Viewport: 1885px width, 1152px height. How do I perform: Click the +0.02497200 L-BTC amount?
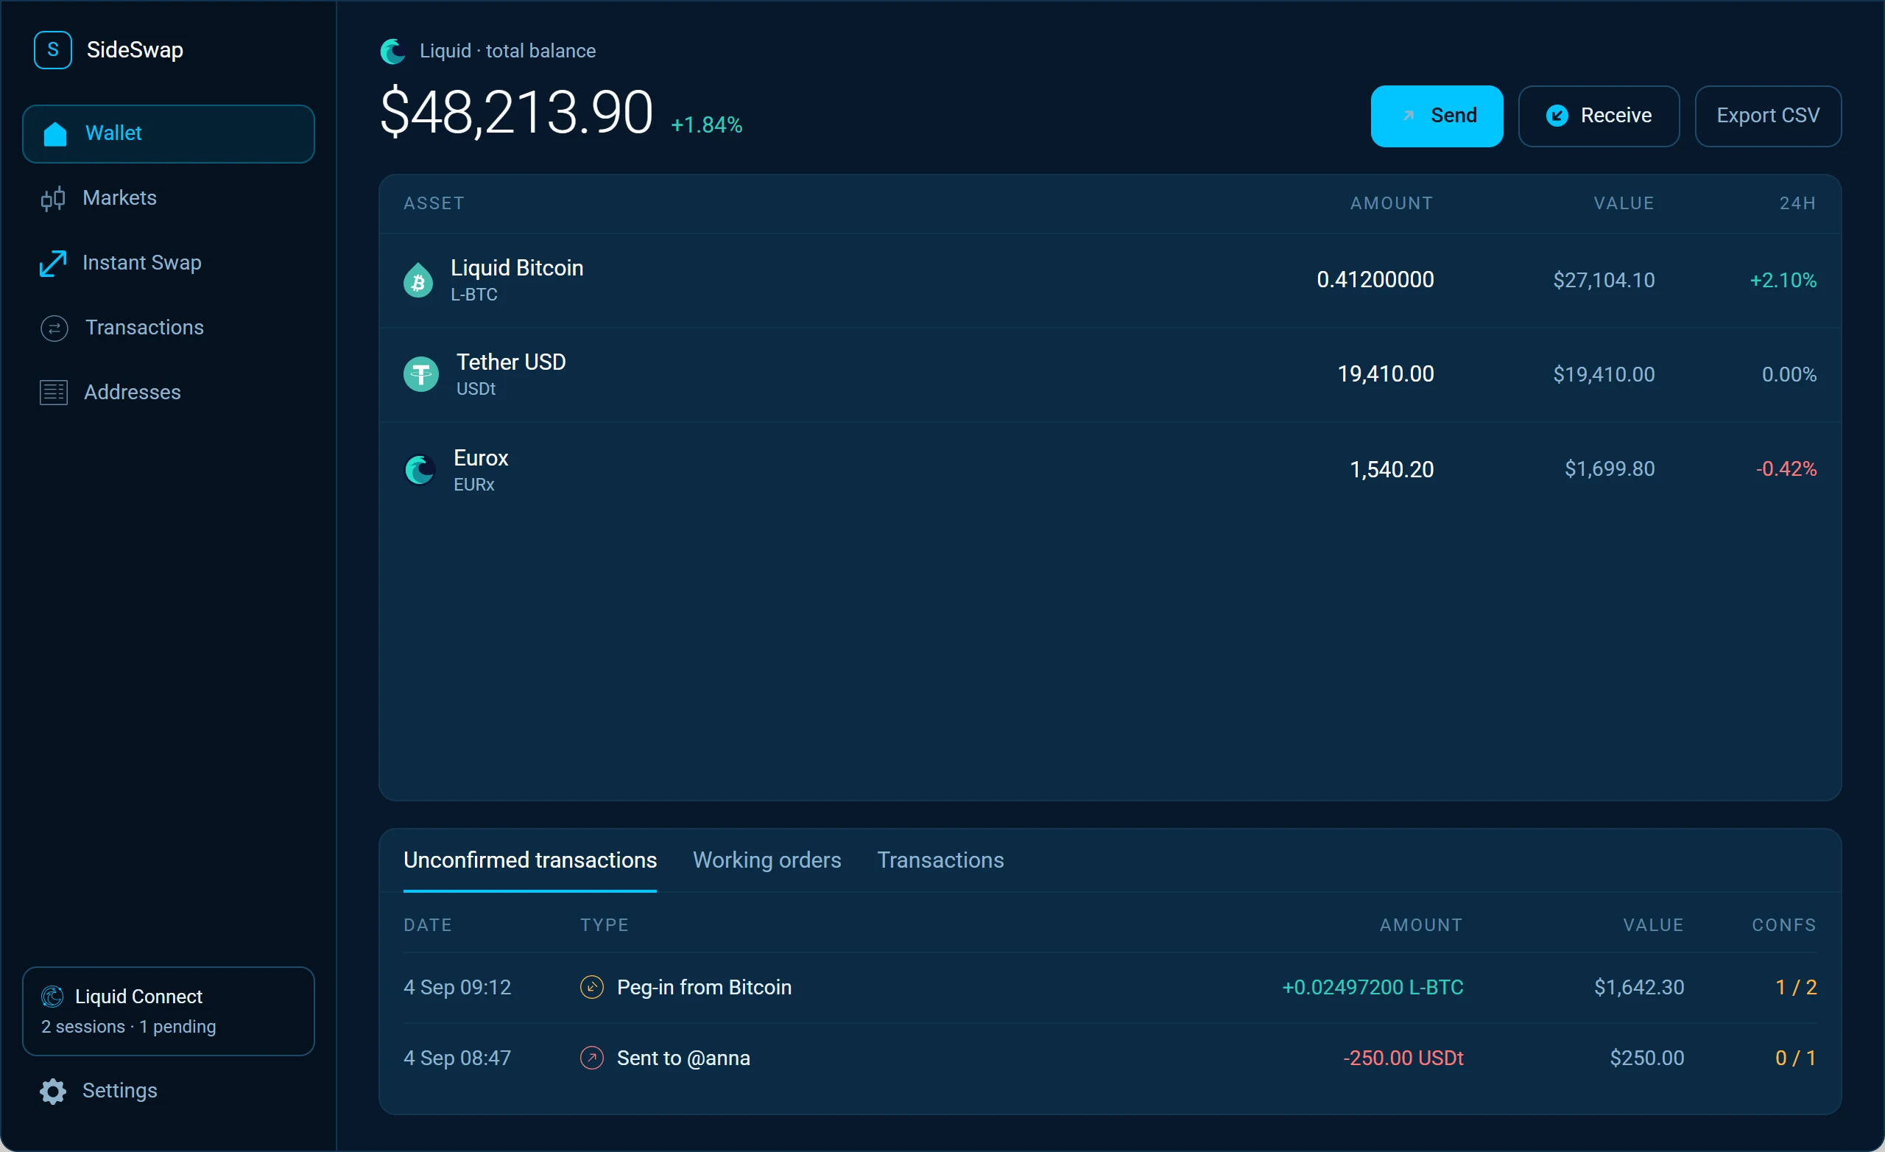pos(1373,988)
